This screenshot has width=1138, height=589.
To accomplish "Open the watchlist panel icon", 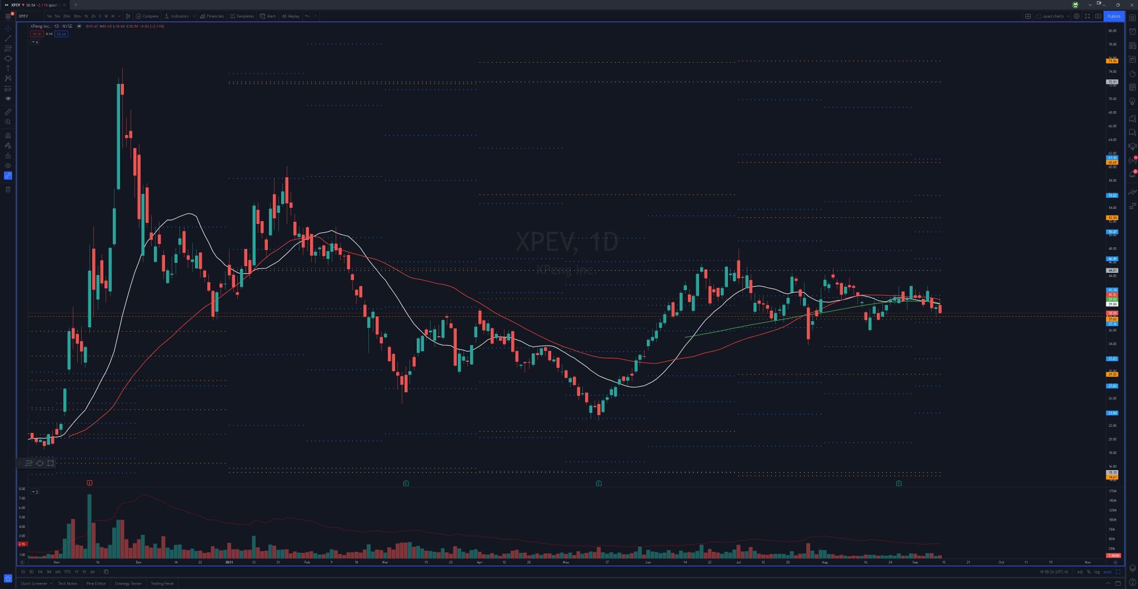I will [x=1132, y=17].
